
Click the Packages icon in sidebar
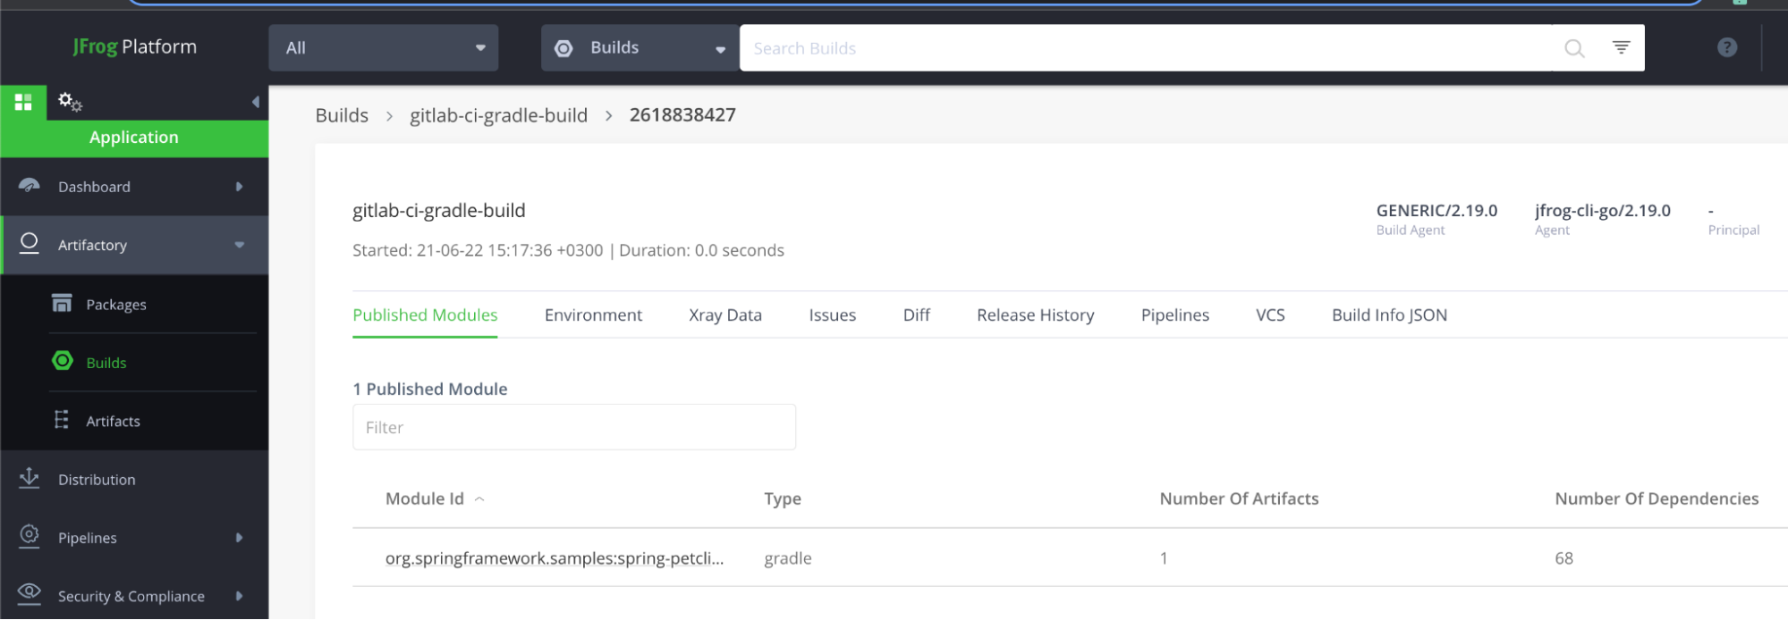tap(62, 304)
